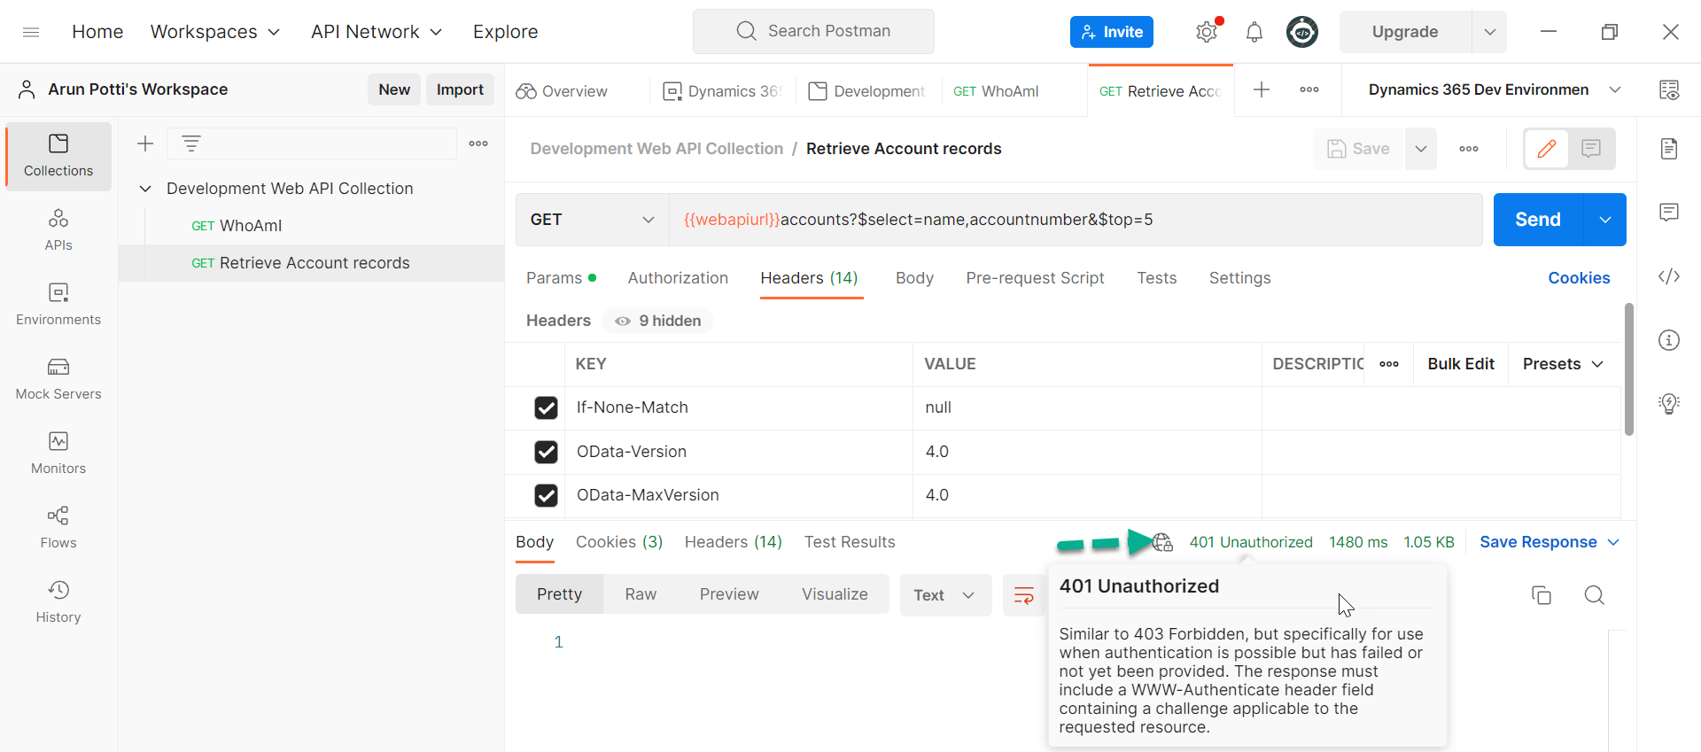Image resolution: width=1701 pixels, height=752 pixels.
Task: Open the Documentation icon in right sidebar
Action: (1669, 149)
